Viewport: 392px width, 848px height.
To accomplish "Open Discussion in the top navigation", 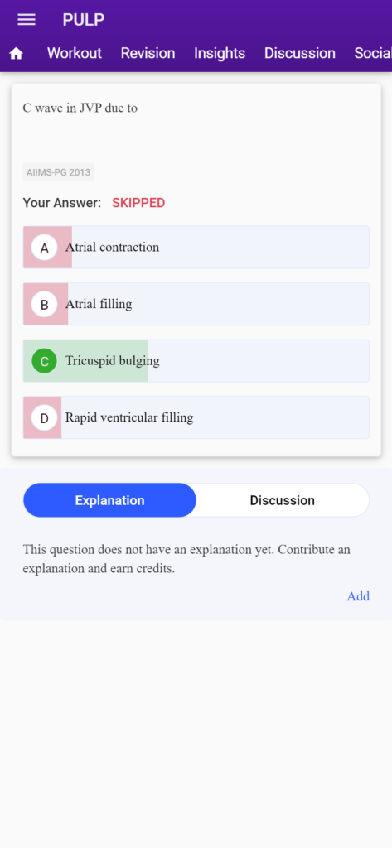I will (300, 53).
